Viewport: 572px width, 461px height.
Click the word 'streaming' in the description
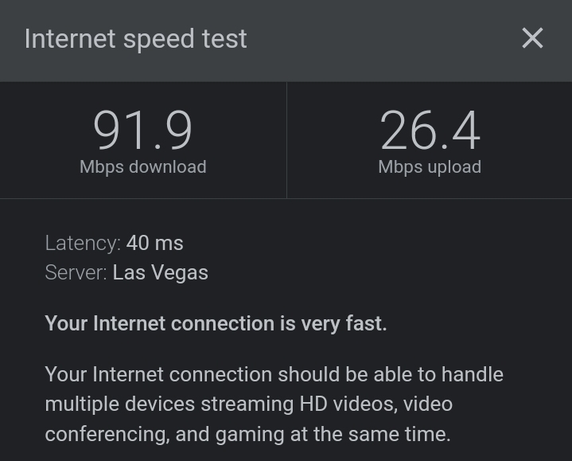click(x=247, y=404)
